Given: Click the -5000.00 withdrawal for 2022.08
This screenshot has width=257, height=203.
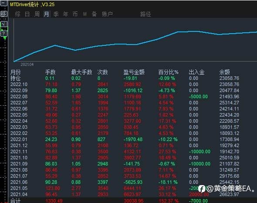Looking at the screenshot, I should [x=198, y=96].
